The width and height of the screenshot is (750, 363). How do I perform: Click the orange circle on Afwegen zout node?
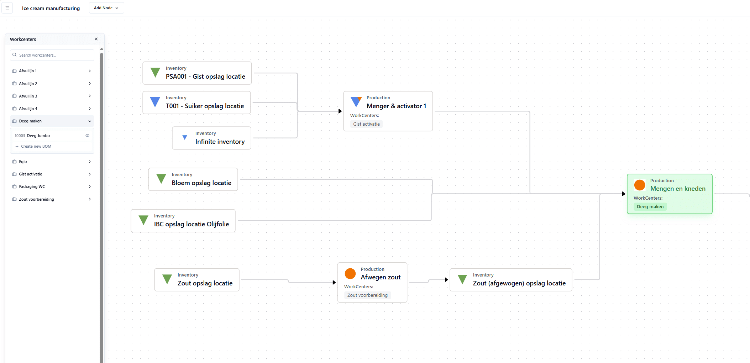click(x=350, y=273)
